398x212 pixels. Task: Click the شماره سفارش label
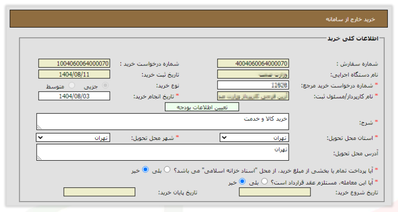[357, 64]
